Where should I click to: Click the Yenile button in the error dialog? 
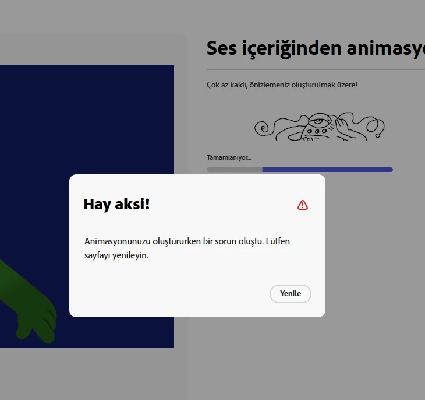pyautogui.click(x=291, y=293)
